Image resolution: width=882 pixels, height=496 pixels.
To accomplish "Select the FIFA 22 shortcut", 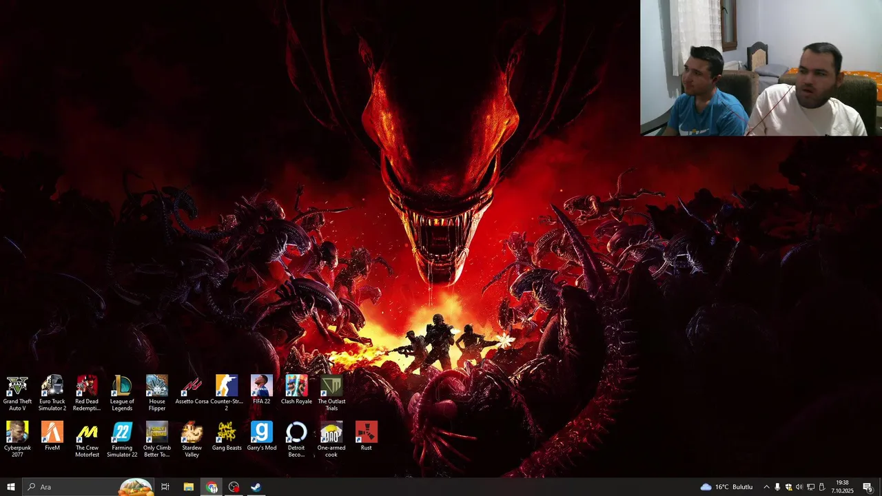I will click(x=262, y=390).
